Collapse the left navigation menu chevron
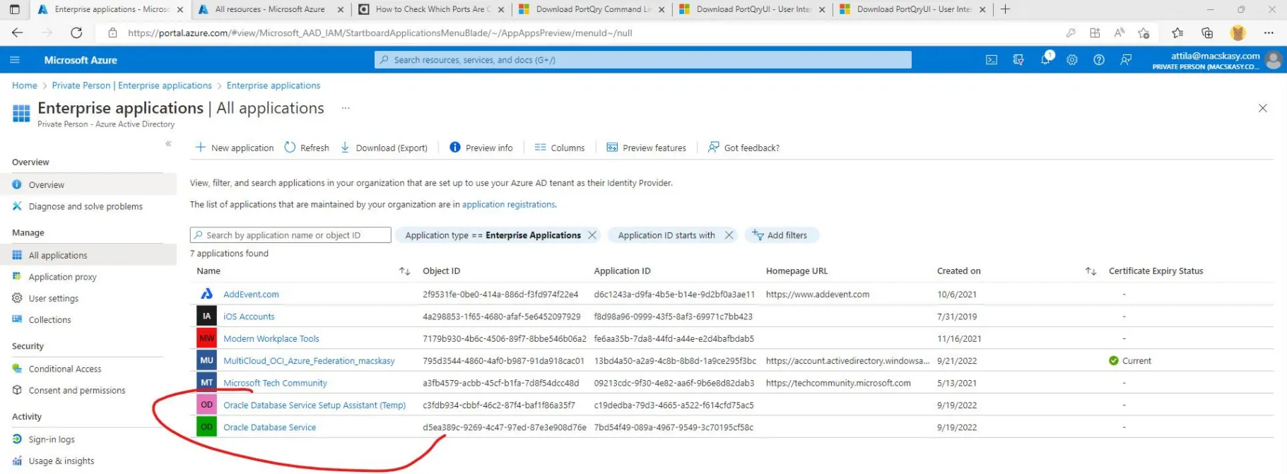 click(x=168, y=143)
